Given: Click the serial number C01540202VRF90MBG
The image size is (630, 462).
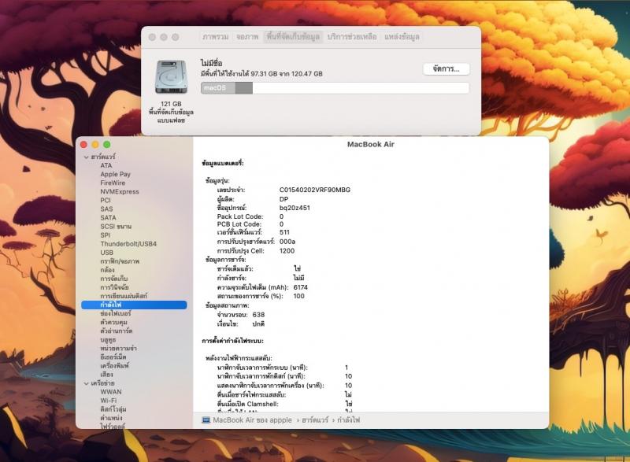Looking at the screenshot, I should (314, 190).
